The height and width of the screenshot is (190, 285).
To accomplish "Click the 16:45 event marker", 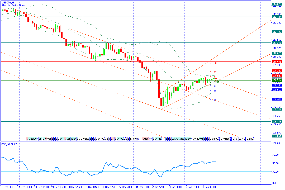I will 158,139.
